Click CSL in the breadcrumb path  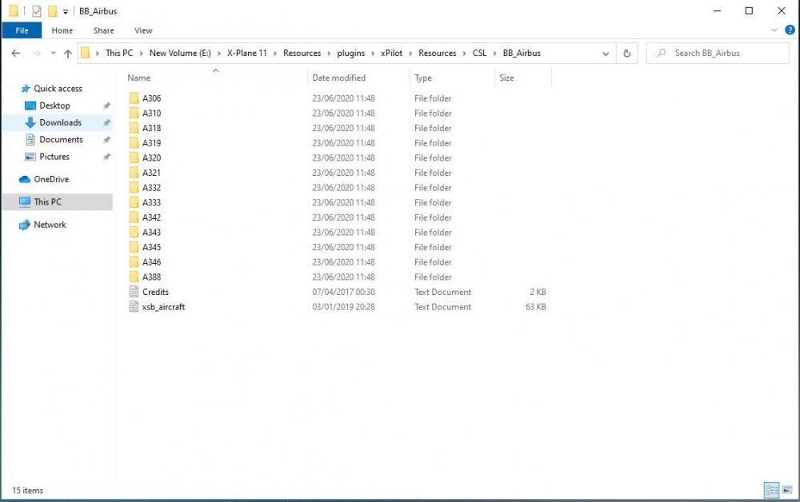(478, 54)
